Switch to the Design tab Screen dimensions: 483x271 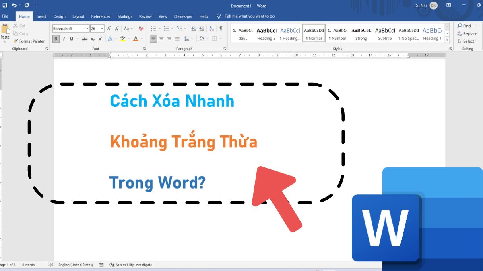pos(59,16)
